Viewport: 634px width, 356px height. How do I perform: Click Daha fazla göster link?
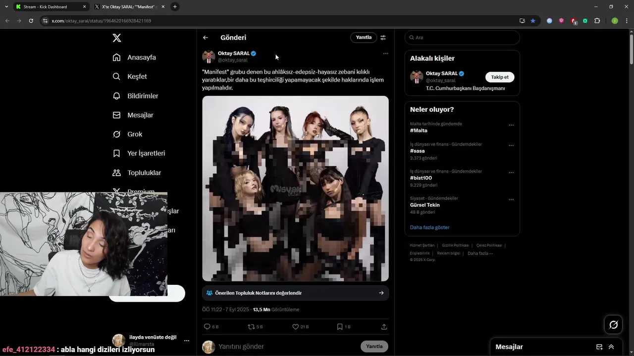[x=429, y=227]
